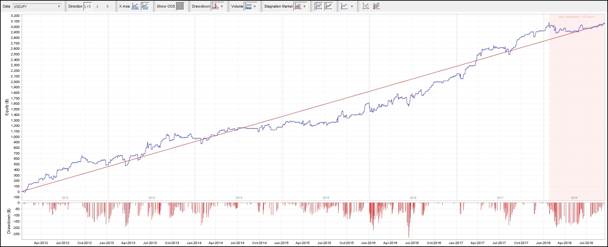Click the single line chart style icon
608x247 pixels.
344,6
